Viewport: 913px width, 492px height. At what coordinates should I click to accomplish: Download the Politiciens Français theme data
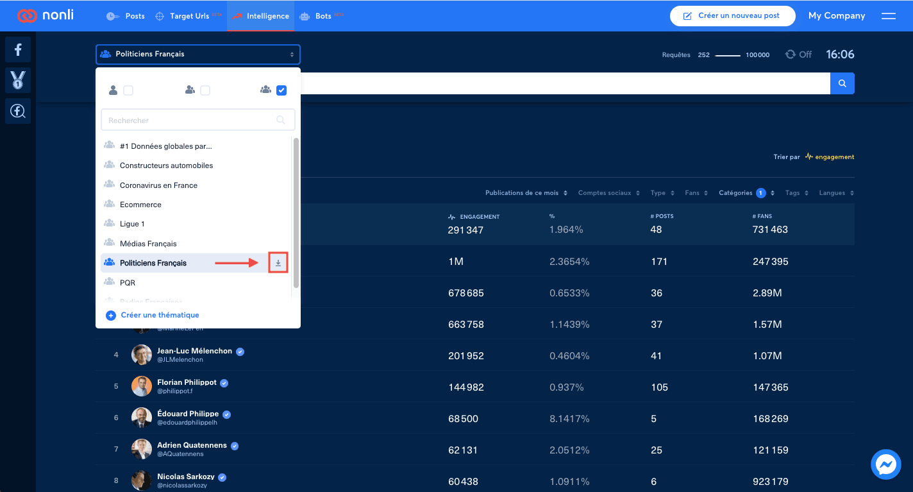pos(278,263)
